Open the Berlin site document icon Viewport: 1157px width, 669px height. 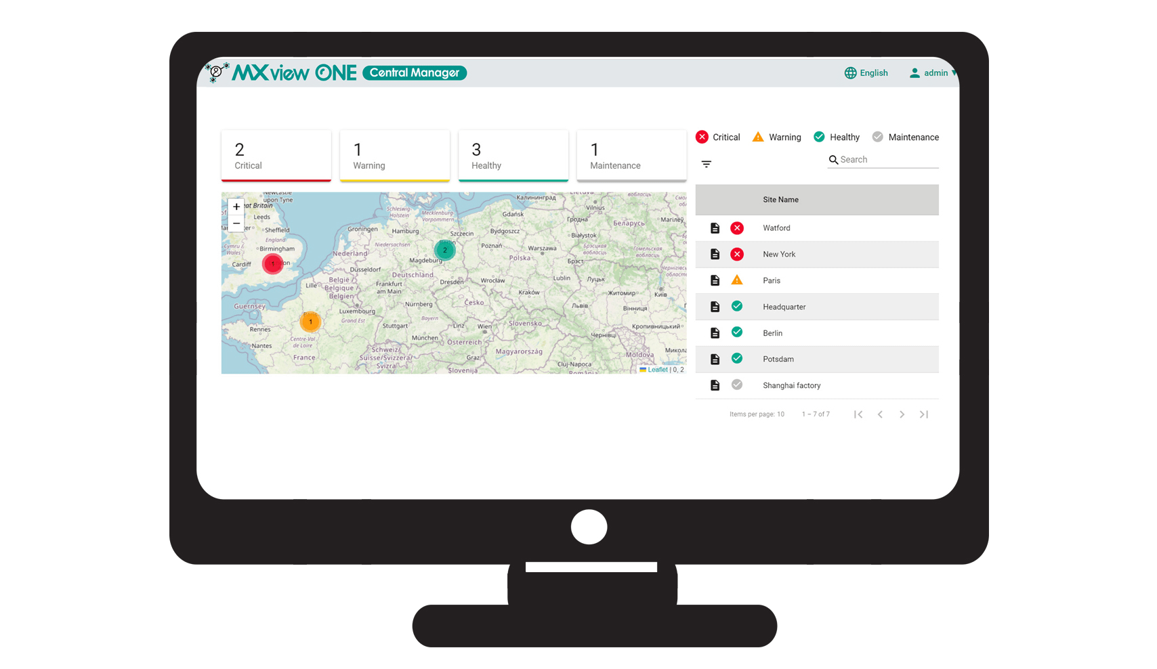tap(715, 333)
